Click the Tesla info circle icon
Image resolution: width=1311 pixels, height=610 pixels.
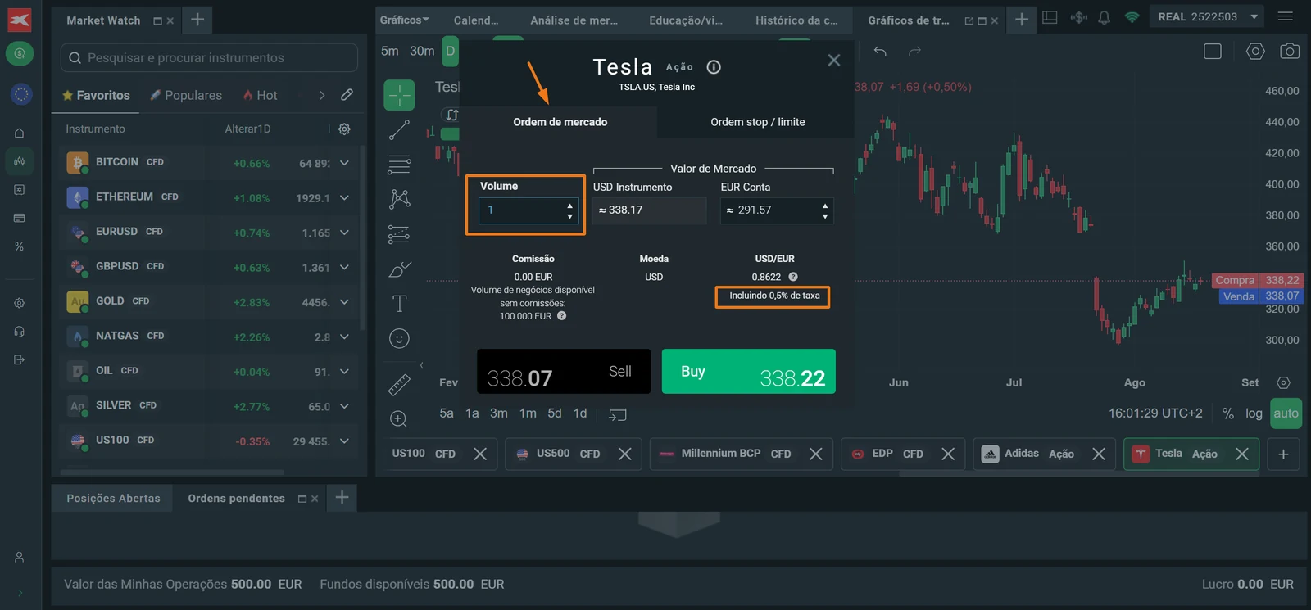point(714,67)
